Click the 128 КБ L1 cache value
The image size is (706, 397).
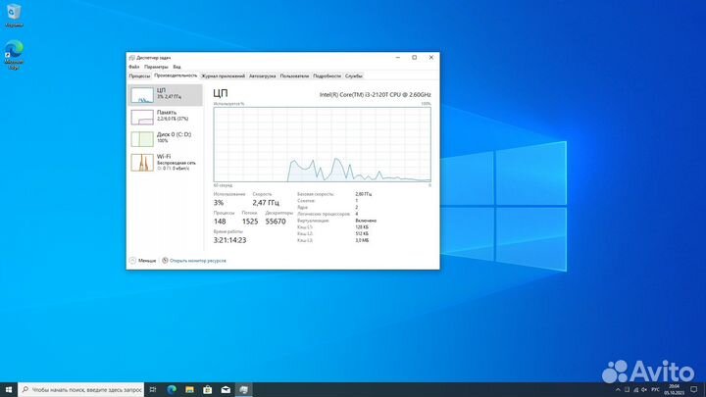[x=362, y=227]
